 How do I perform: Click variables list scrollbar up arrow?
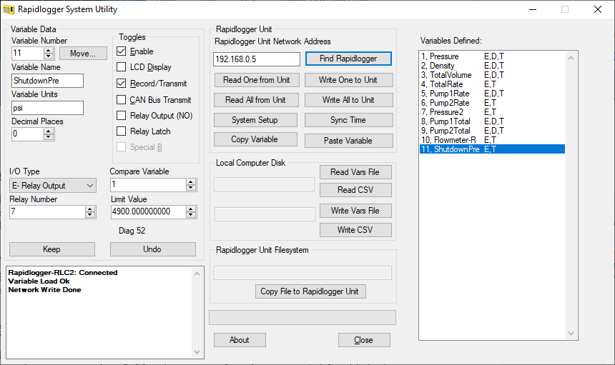click(x=571, y=58)
